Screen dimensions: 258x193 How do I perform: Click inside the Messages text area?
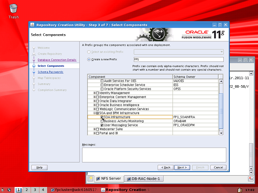click(154, 155)
